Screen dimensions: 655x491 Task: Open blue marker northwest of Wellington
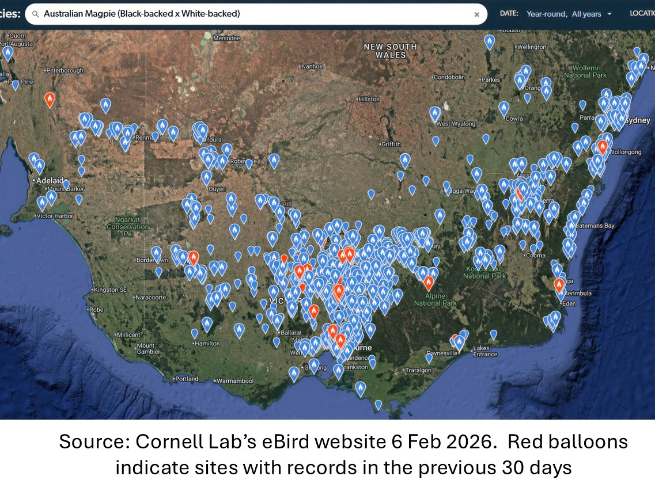pos(489,41)
